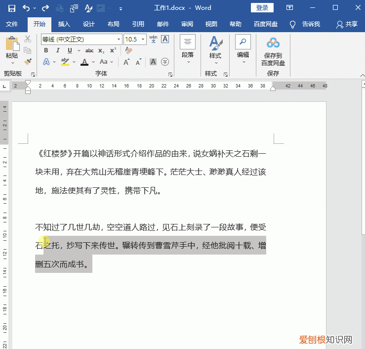Viewport: 365px width, 349px height.
Task: Switch to the 设计 tab
Action: click(x=89, y=24)
